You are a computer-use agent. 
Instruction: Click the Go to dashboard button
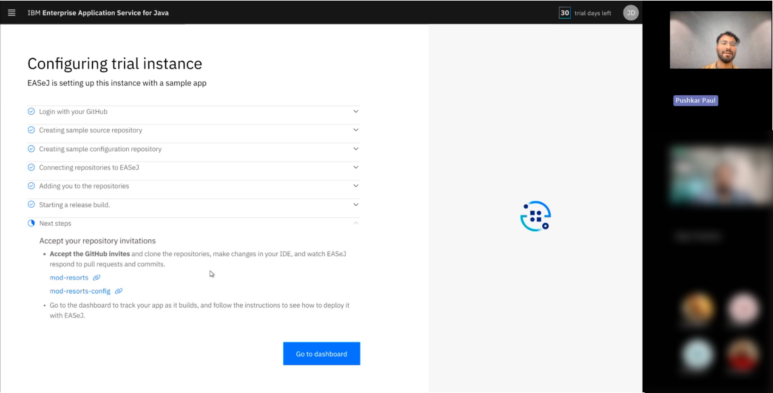321,354
